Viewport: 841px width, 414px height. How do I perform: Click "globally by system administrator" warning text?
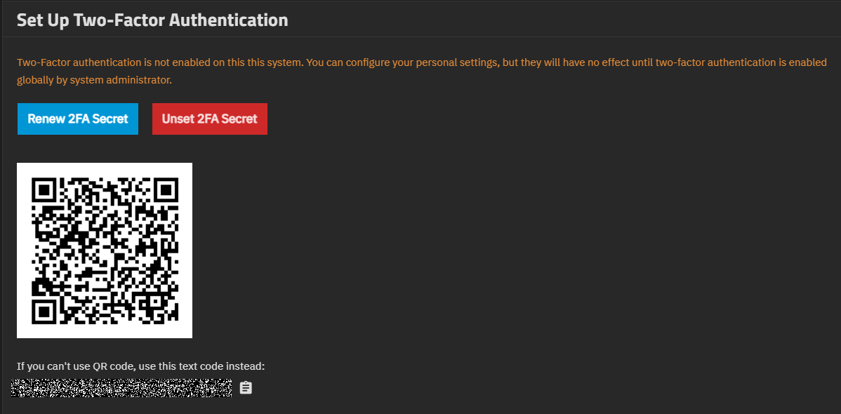coord(94,80)
